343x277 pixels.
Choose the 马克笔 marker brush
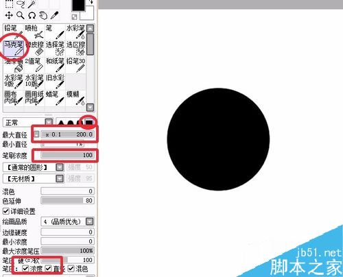[14, 48]
